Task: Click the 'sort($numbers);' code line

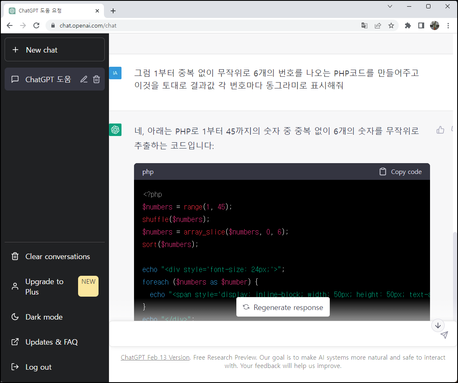Action: [x=170, y=244]
